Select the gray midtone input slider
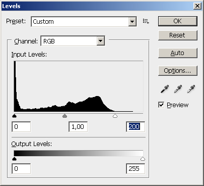Image resolution: width=204 pixels, height=186 pixels. click(x=64, y=116)
